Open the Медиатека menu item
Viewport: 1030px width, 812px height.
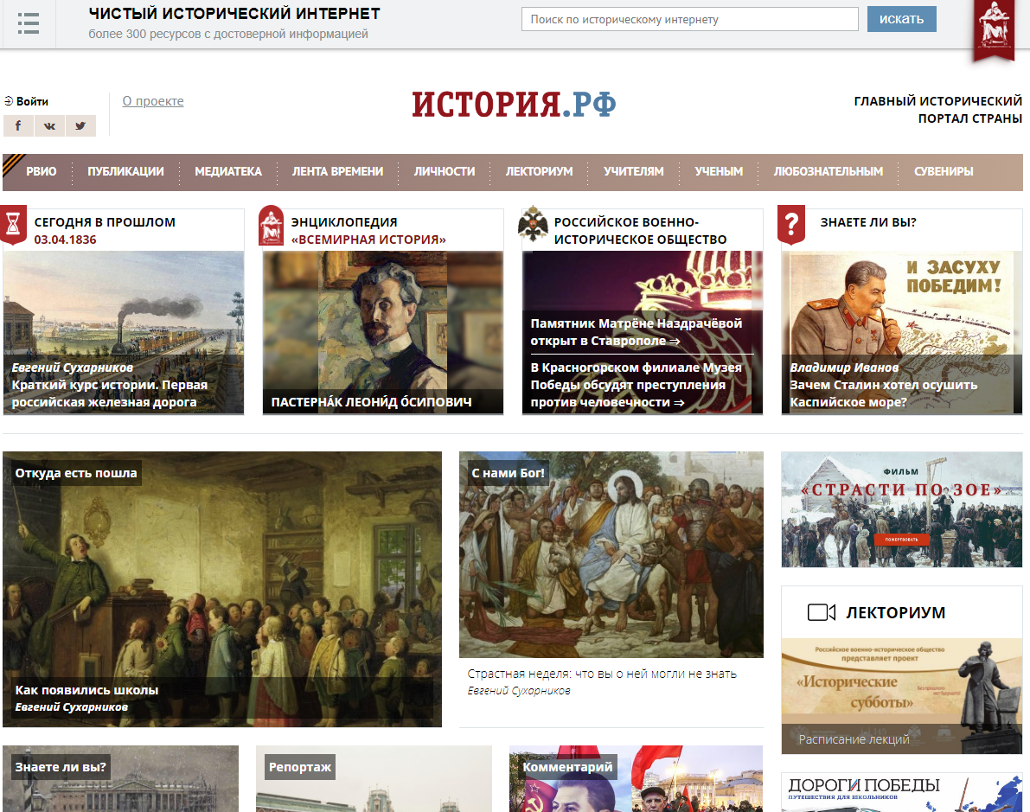pyautogui.click(x=228, y=171)
